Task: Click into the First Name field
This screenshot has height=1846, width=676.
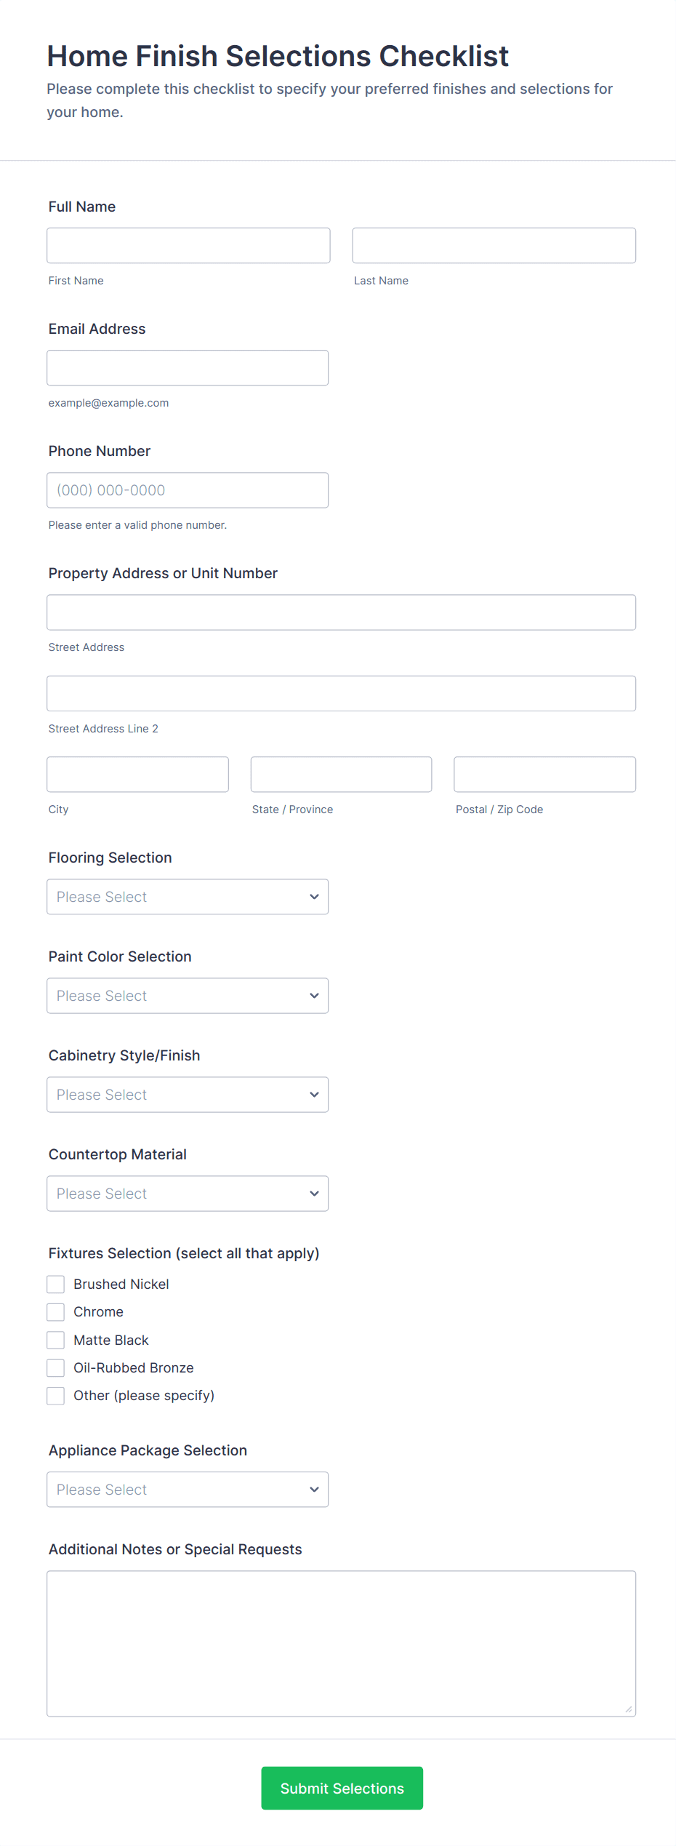Action: pyautogui.click(x=188, y=245)
